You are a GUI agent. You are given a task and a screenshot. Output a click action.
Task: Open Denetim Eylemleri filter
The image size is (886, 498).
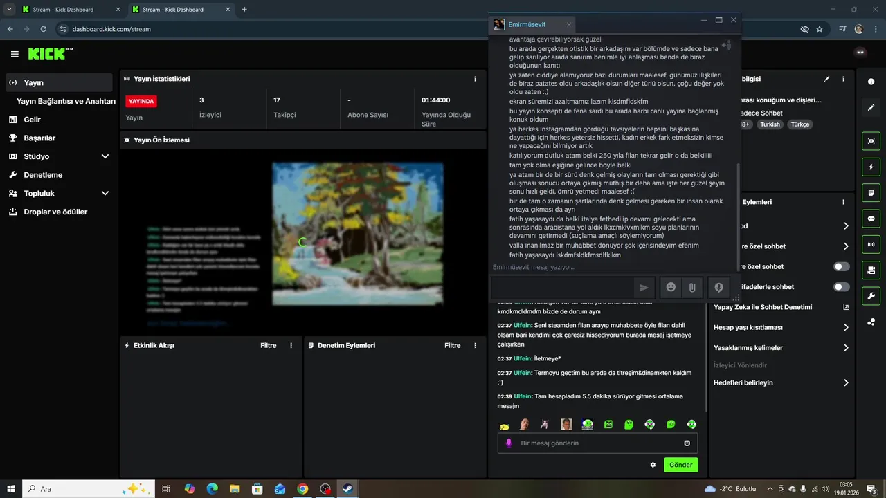[x=452, y=345]
